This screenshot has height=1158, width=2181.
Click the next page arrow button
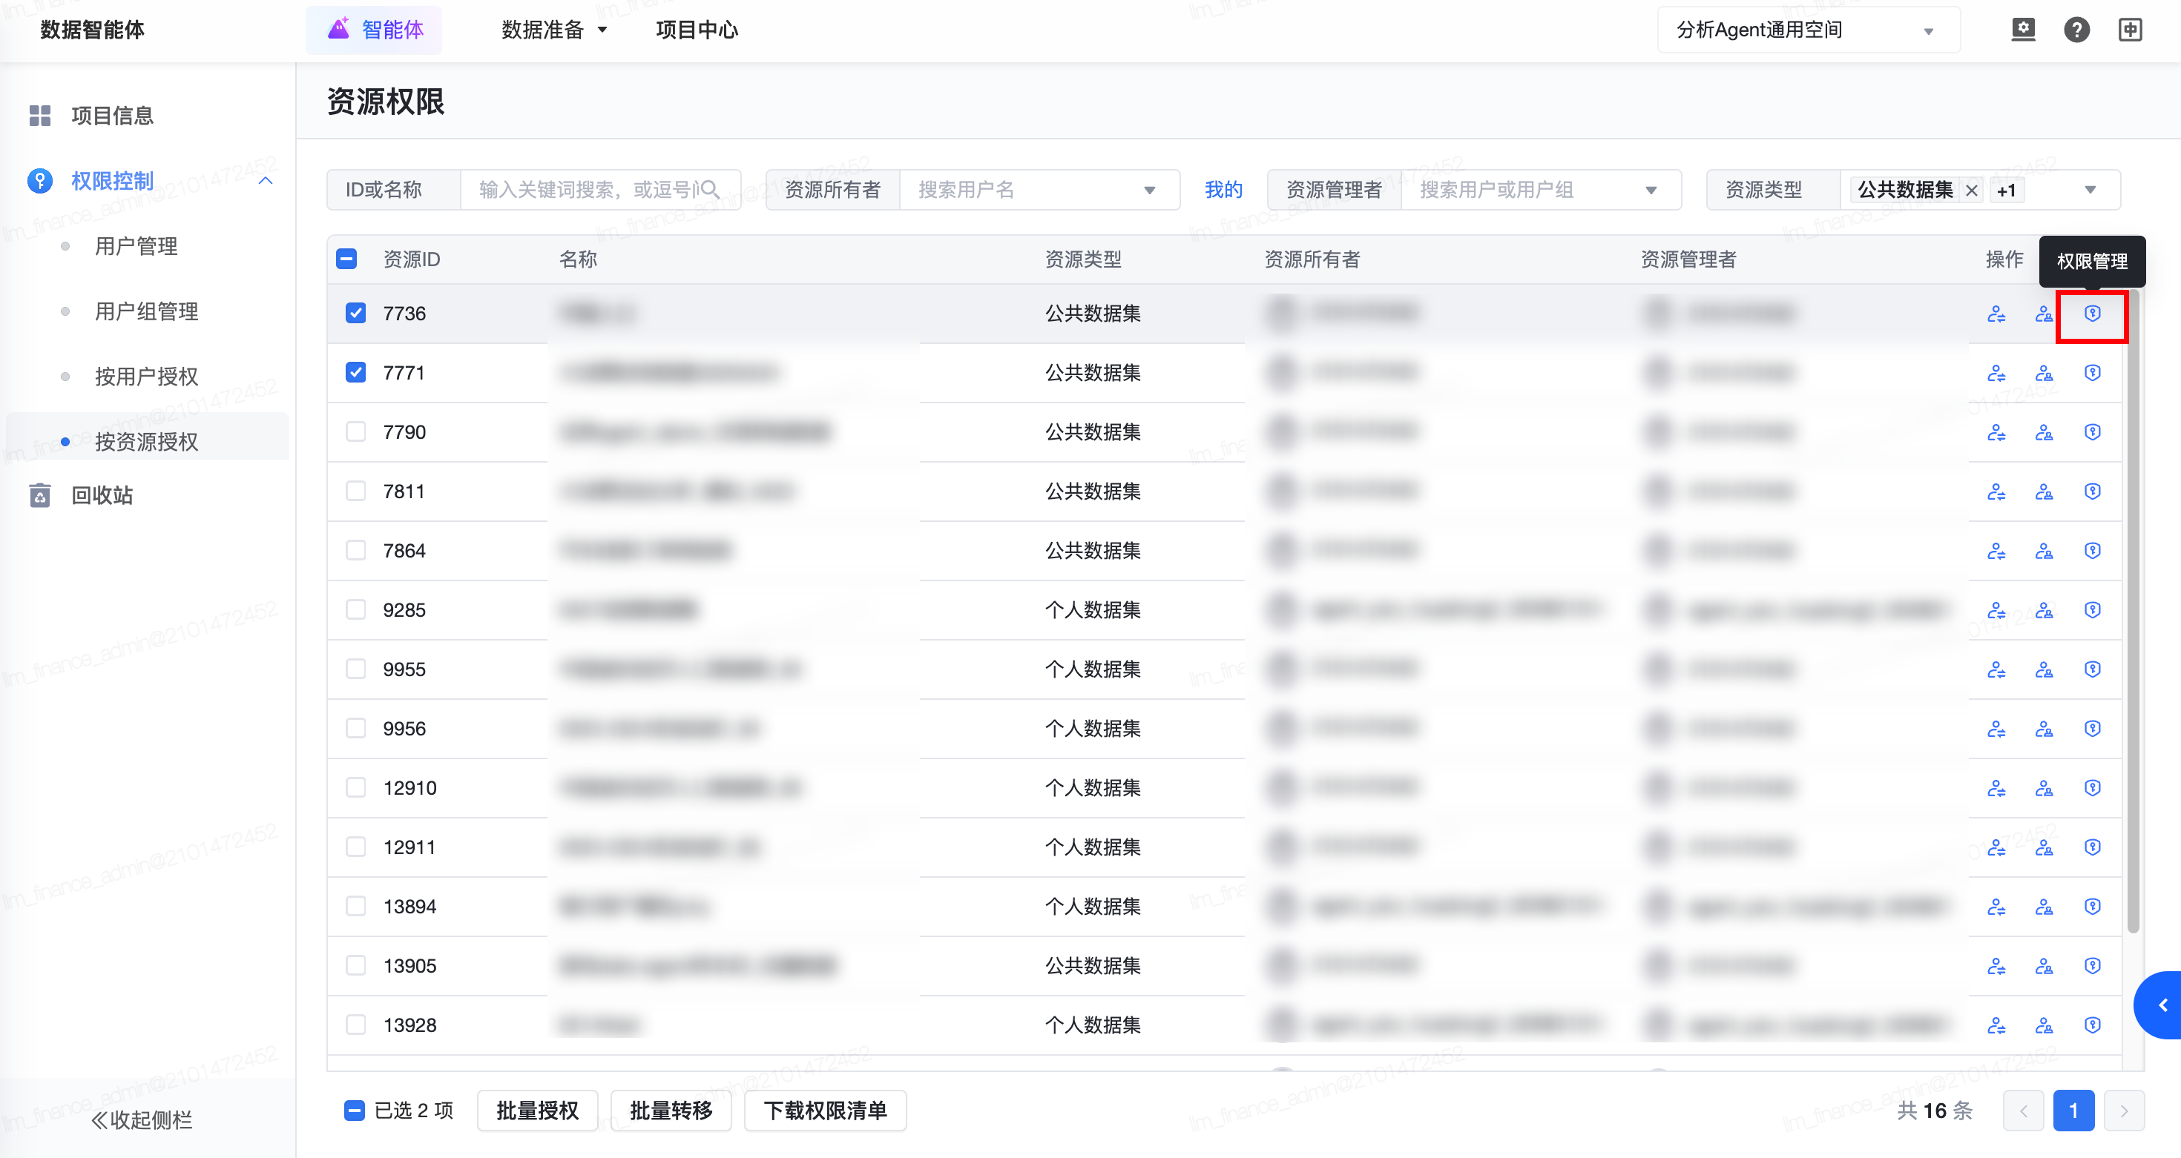(2123, 1110)
